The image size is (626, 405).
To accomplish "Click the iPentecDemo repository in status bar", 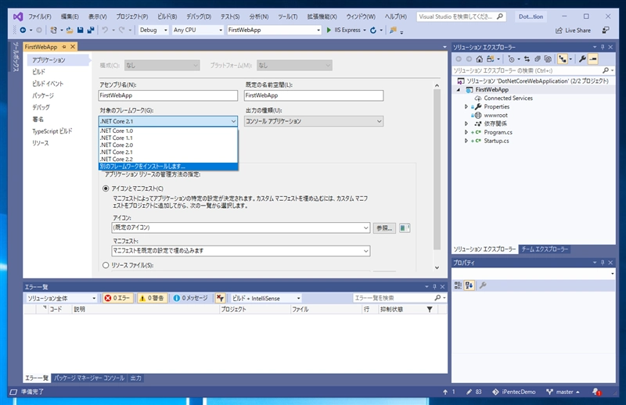I will coord(514,392).
